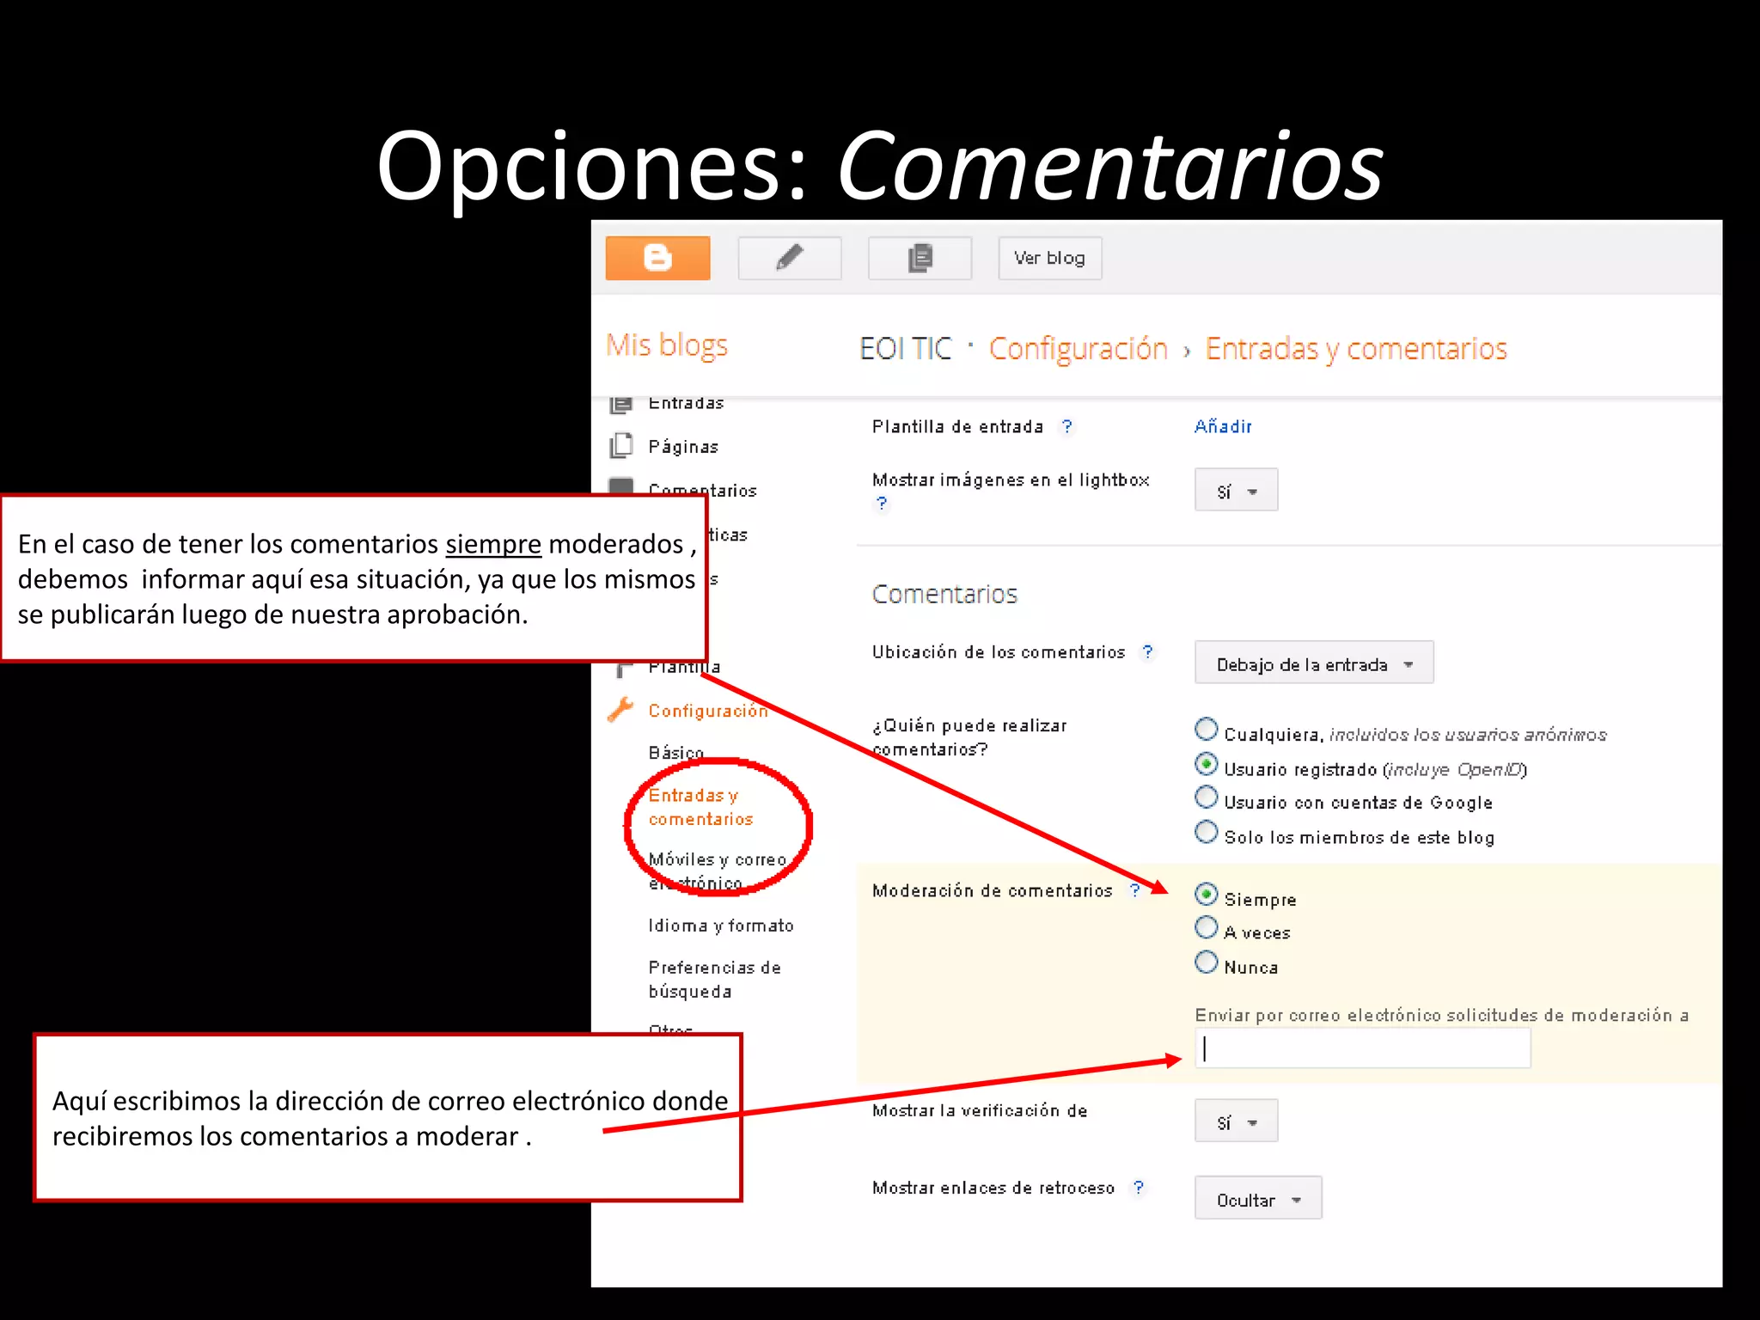1760x1320 pixels.
Task: Click the moderation email address field
Action: 1362,1048
